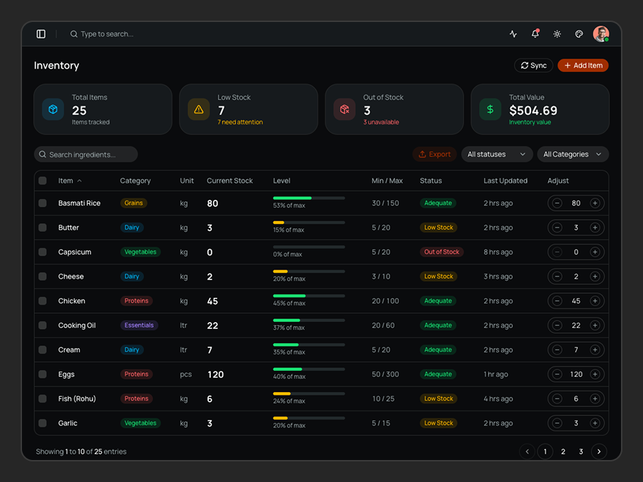Go to page 2
The height and width of the screenshot is (482, 643).
point(563,452)
